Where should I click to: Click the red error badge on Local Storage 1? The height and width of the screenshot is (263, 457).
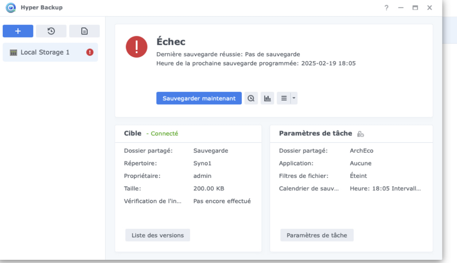click(90, 52)
